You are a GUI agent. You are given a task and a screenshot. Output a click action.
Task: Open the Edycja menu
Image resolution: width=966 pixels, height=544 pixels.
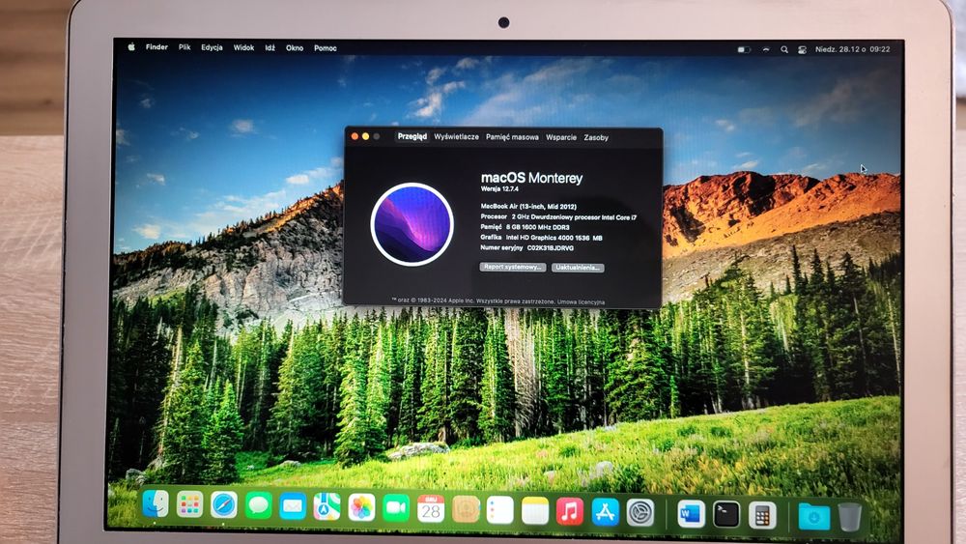pos(212,47)
